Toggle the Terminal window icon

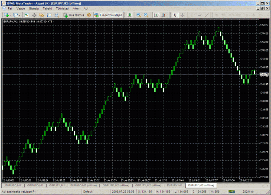pos(49,15)
